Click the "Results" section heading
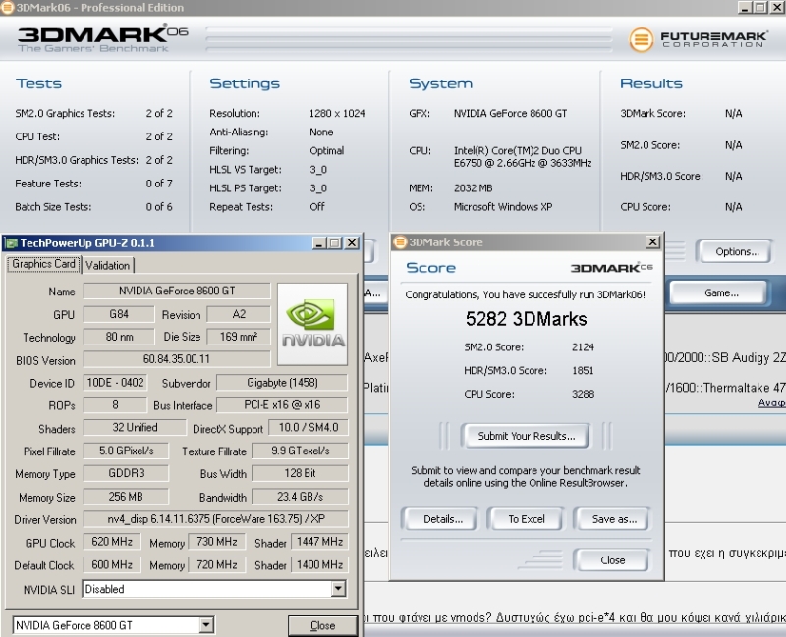 point(651,83)
